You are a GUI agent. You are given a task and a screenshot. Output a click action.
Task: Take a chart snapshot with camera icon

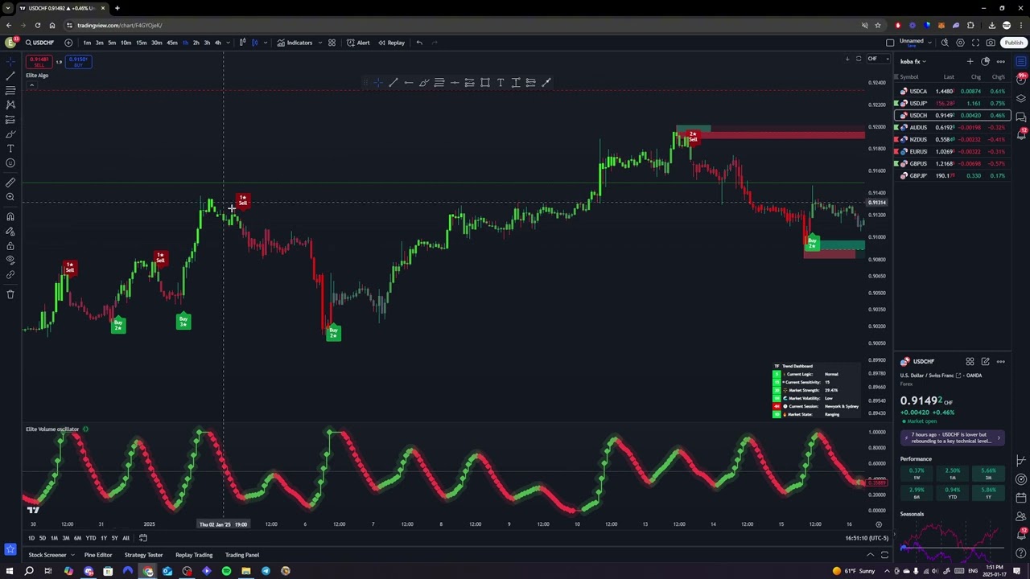(x=991, y=43)
